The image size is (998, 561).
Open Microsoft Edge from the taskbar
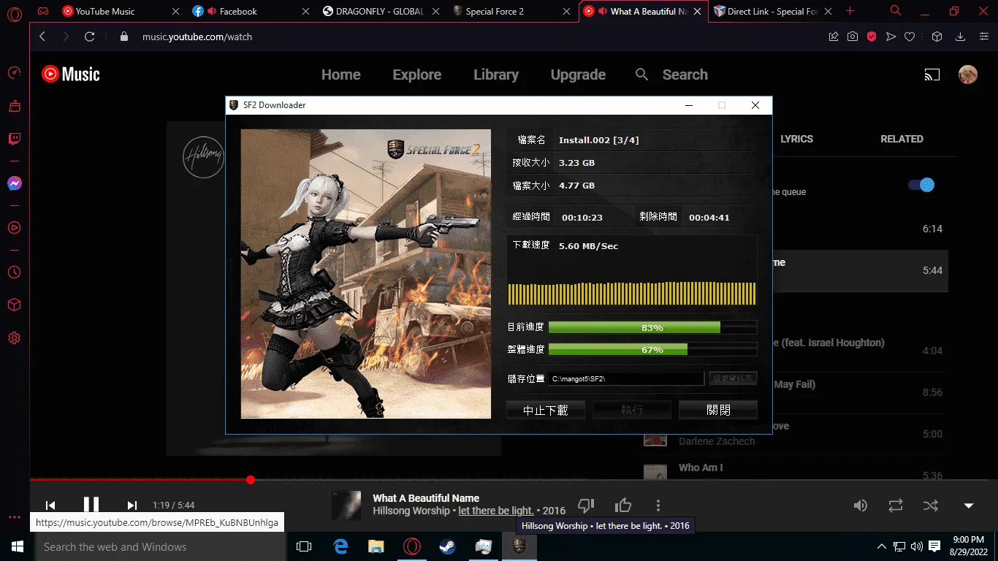click(x=340, y=546)
